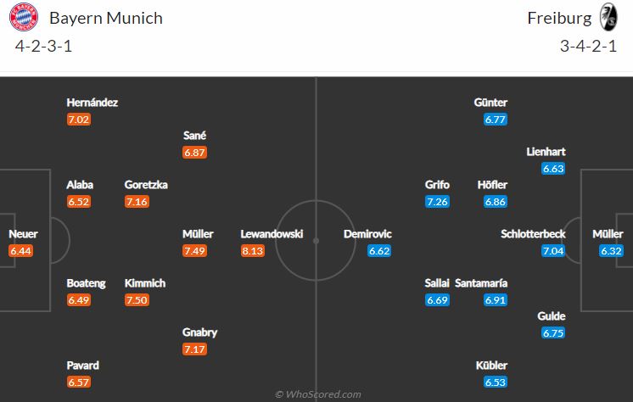Open the Bayern Munich team name link
The width and height of the screenshot is (633, 402).
106,18
